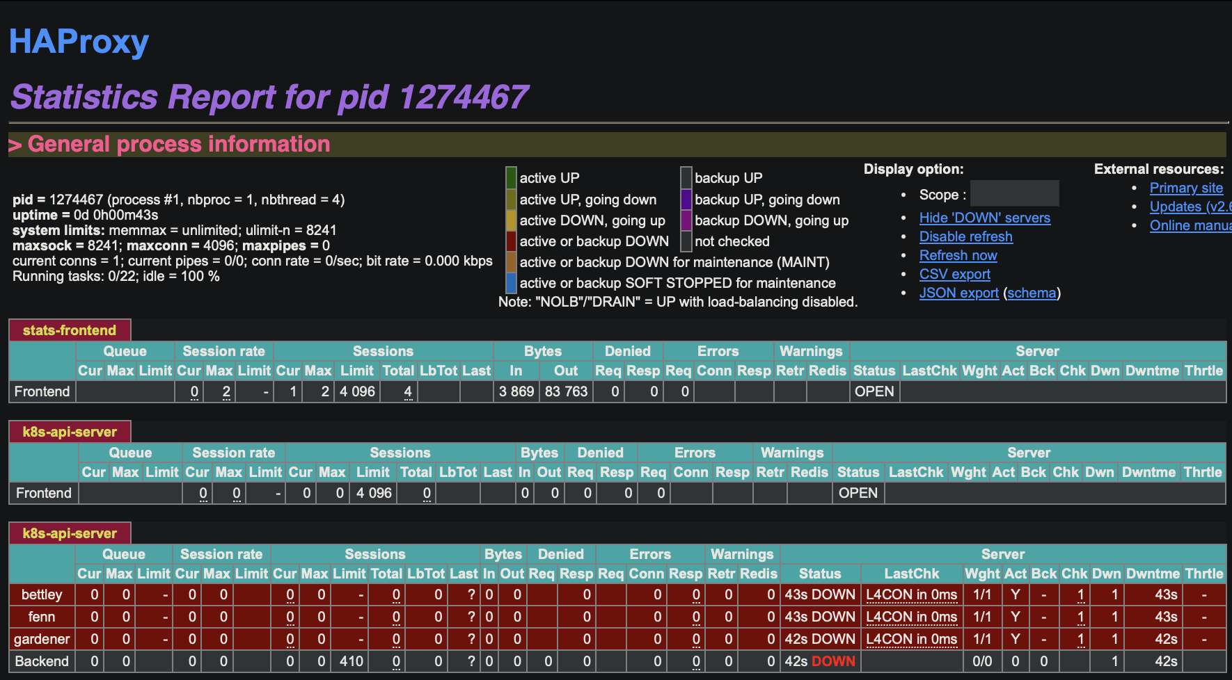Click the External resources heading

(1159, 169)
